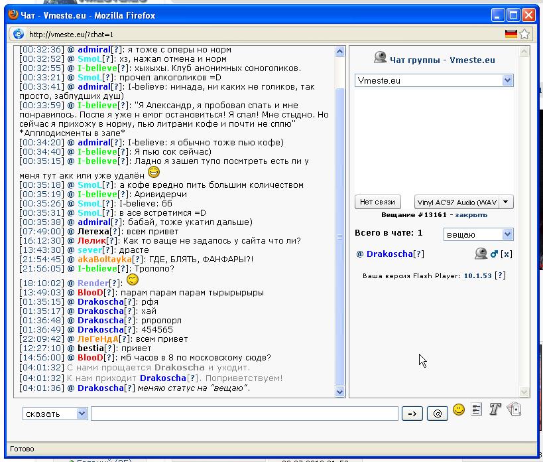The image size is (543, 462).
Task: Open the Vmeste.eu group dropdown
Action: point(507,80)
